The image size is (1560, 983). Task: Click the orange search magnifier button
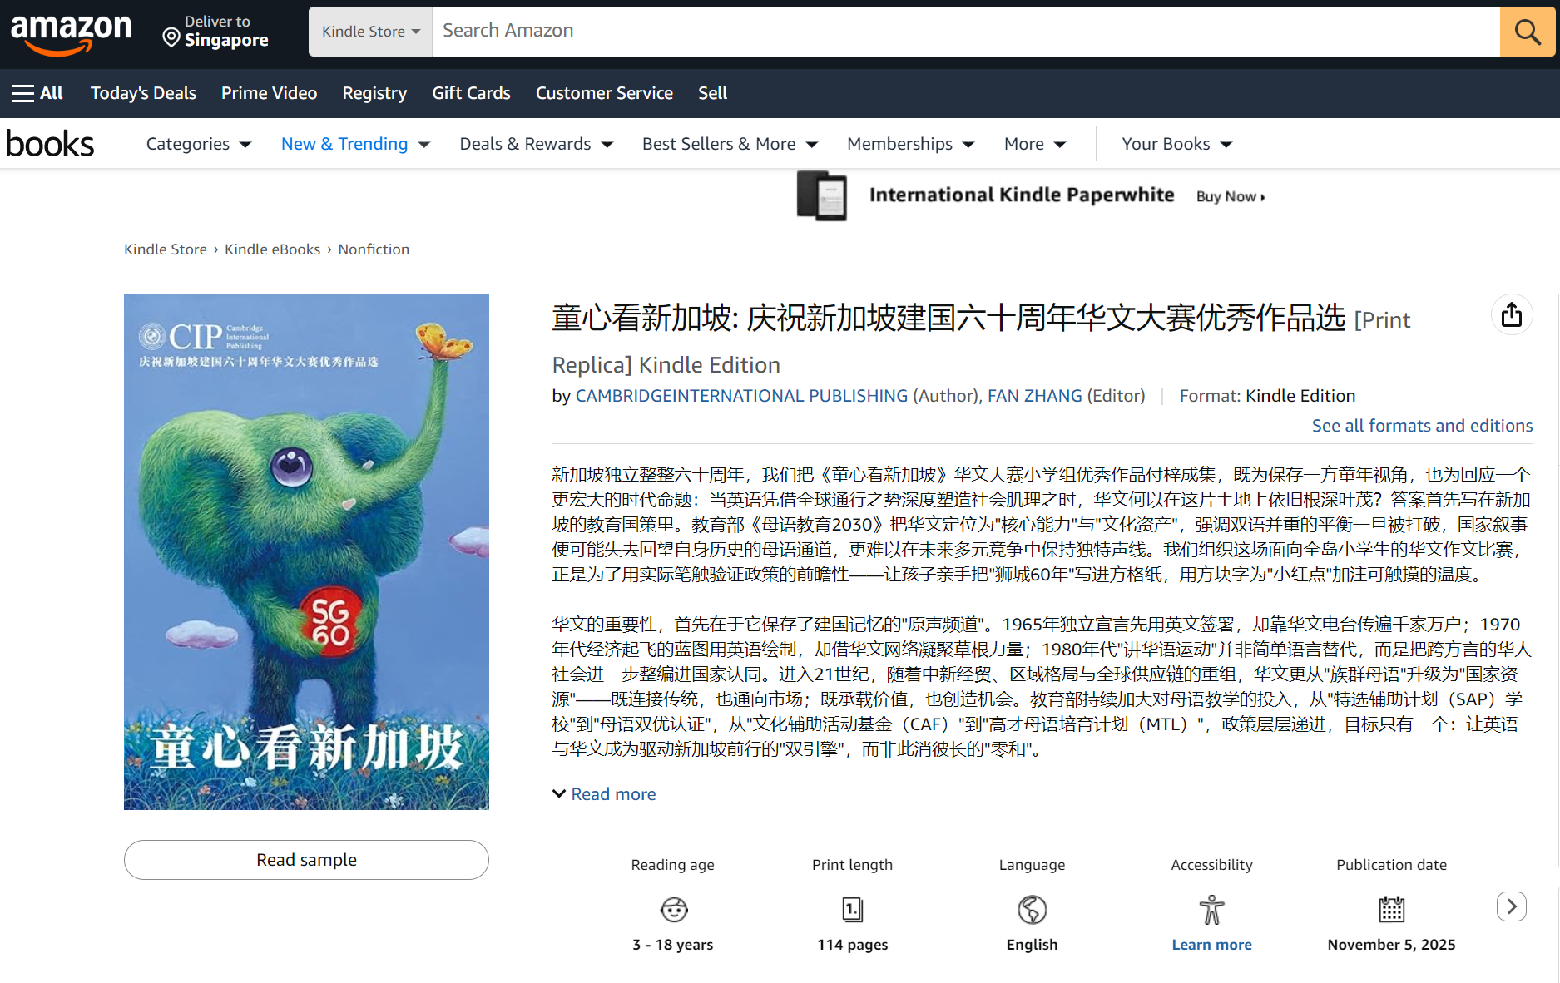pos(1527,32)
